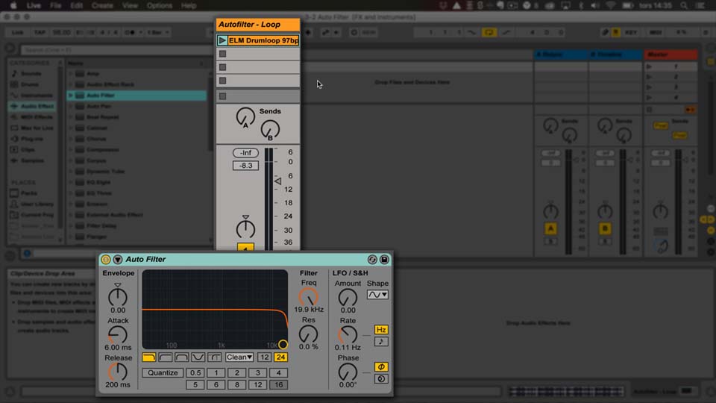The image size is (716, 403).
Task: Click the track's clip stop button above Sends
Action: point(223,96)
